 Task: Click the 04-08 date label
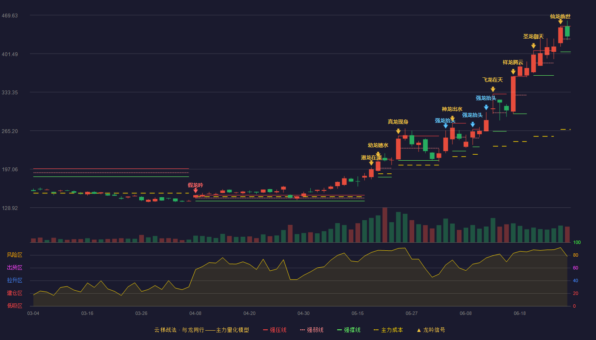point(195,313)
